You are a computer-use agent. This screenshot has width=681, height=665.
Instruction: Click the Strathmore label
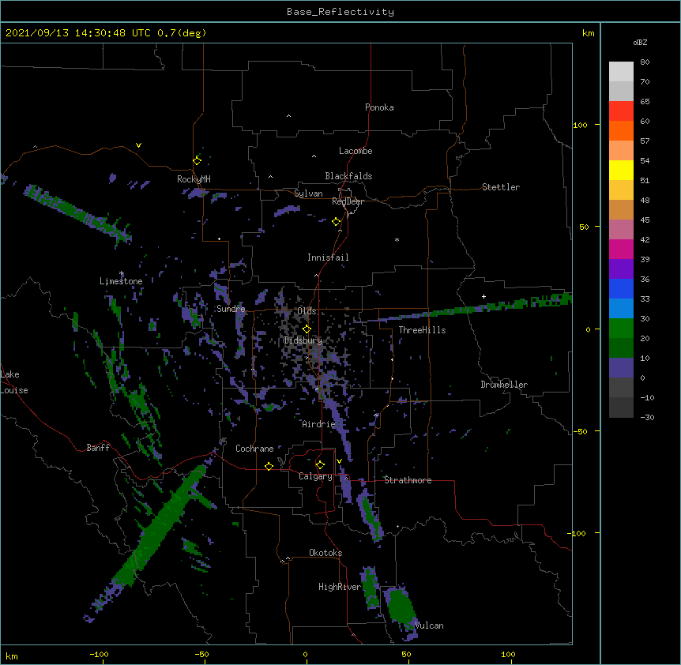pyautogui.click(x=408, y=480)
